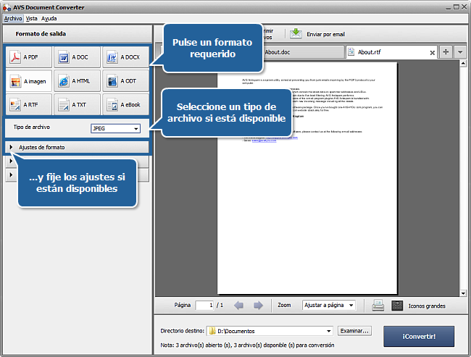Open the Archivo menu
The width and height of the screenshot is (471, 357).
pyautogui.click(x=13, y=18)
